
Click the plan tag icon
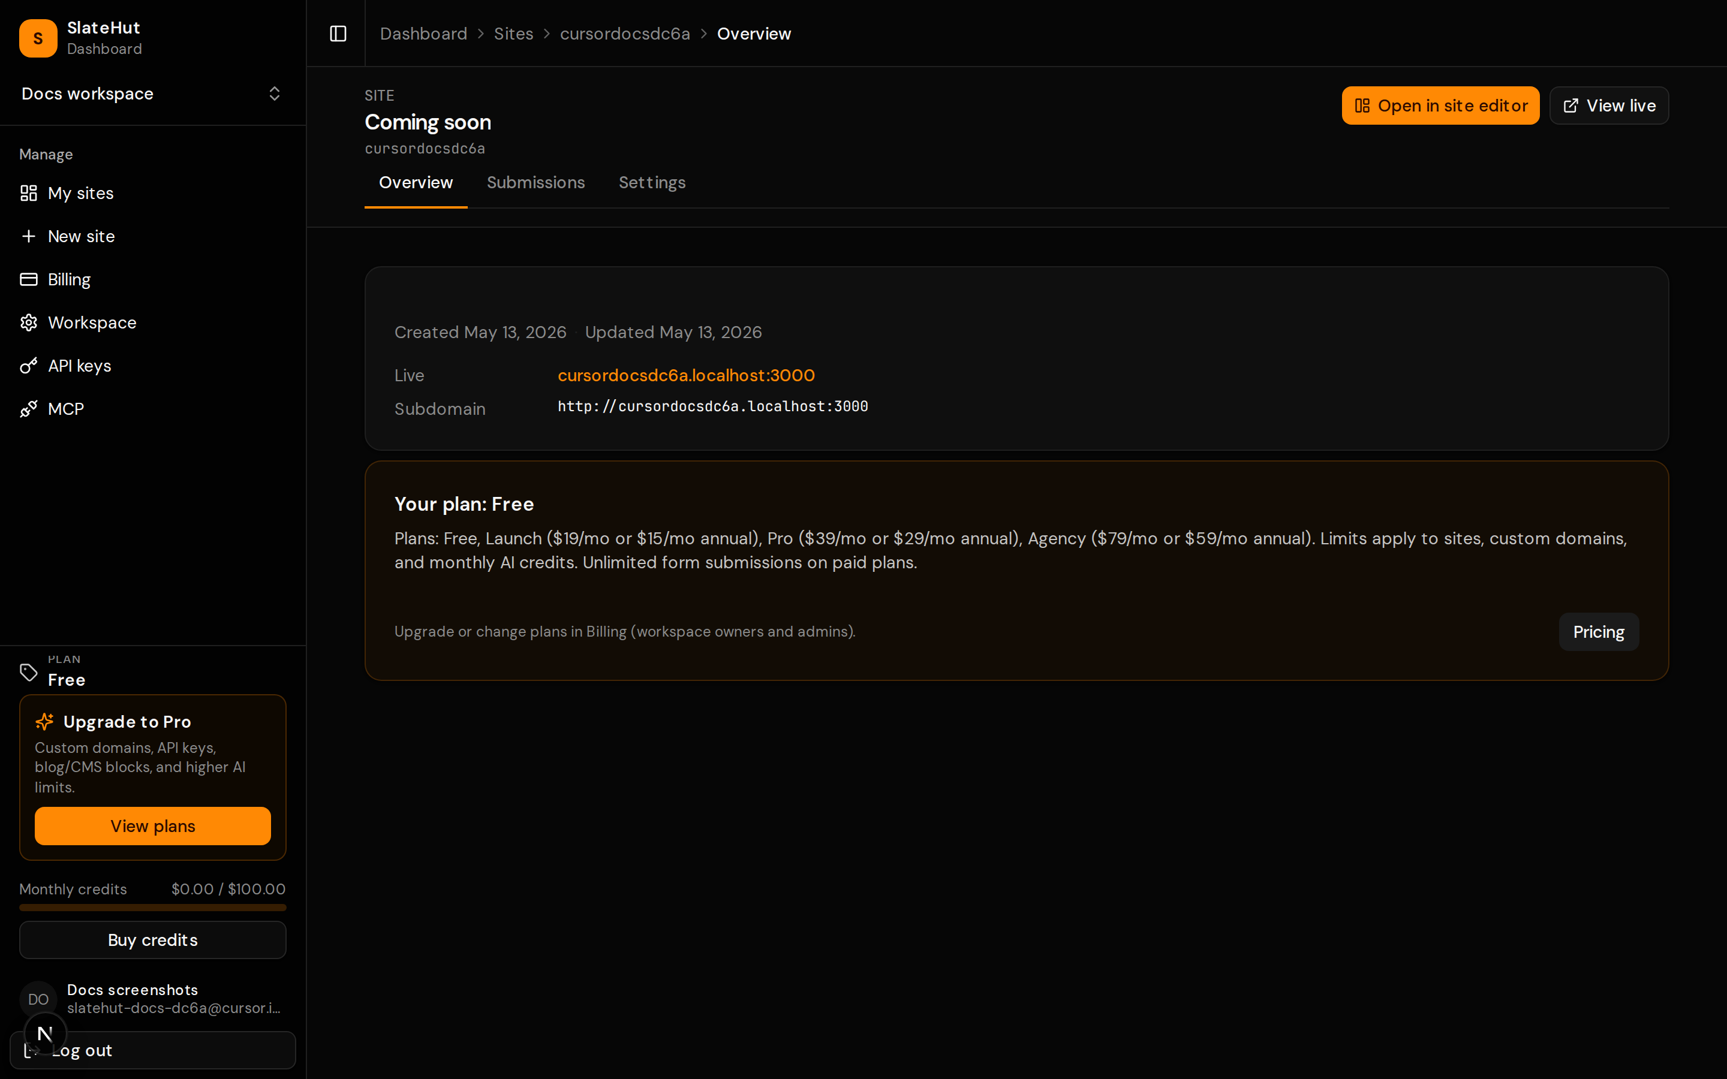click(x=29, y=672)
